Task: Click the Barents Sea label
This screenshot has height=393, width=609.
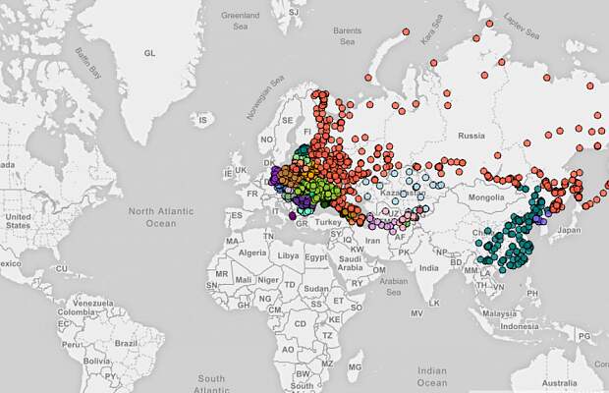Action: point(347,36)
